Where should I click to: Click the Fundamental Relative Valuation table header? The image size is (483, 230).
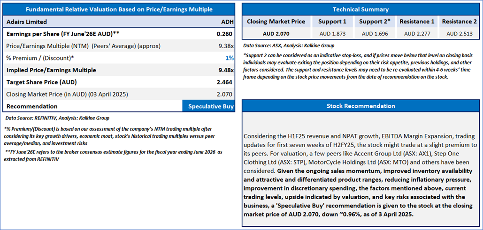[118, 9]
